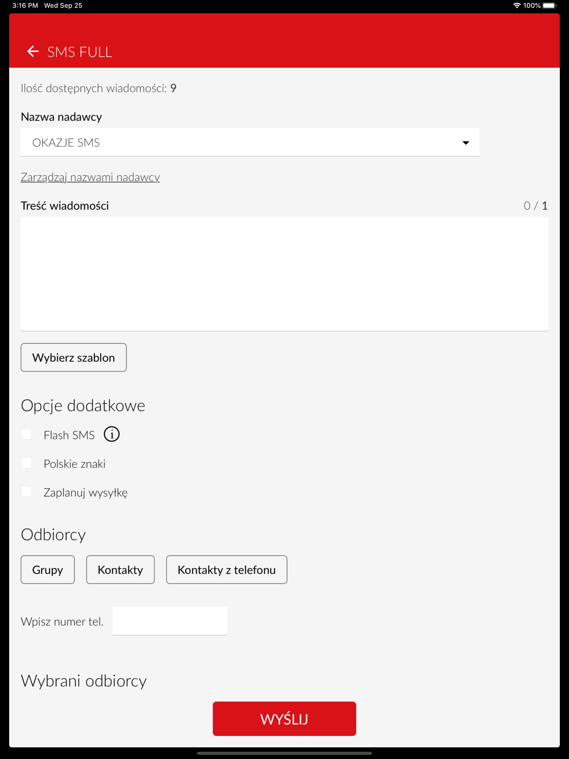Click the Nazwa nadawcy label

pyautogui.click(x=61, y=117)
